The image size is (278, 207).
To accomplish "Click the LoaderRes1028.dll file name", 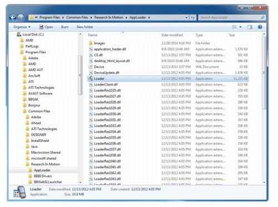I will [107, 102].
